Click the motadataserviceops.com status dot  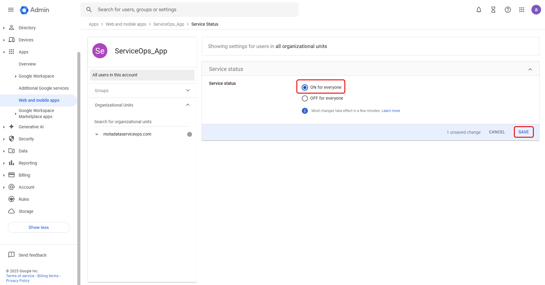tap(189, 134)
